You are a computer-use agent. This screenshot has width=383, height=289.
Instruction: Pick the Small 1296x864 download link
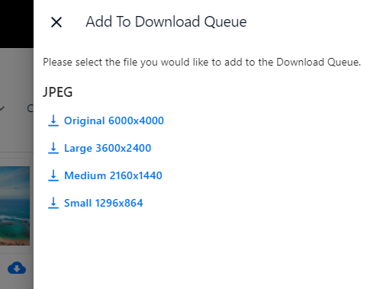point(104,203)
